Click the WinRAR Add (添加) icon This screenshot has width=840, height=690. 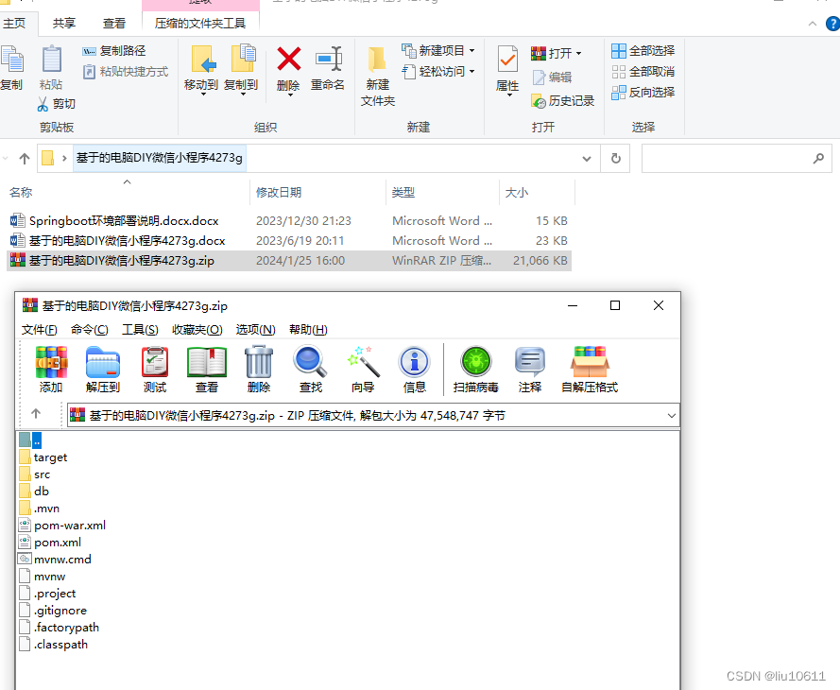[x=51, y=362]
